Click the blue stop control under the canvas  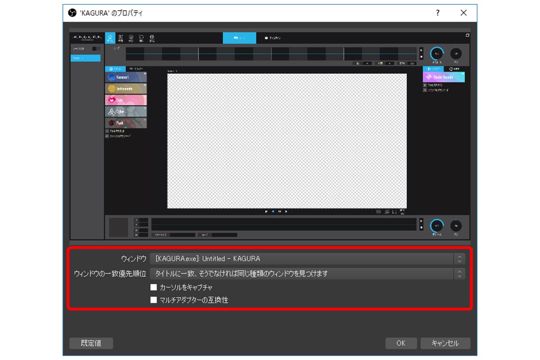click(273, 211)
